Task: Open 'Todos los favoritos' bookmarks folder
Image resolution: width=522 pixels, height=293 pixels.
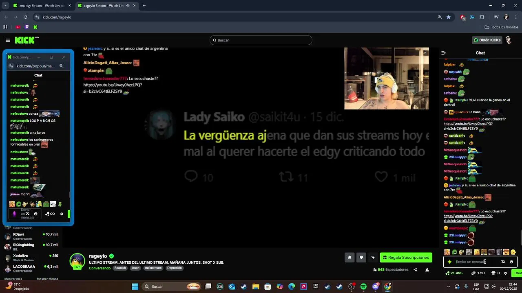Action: 501,27
